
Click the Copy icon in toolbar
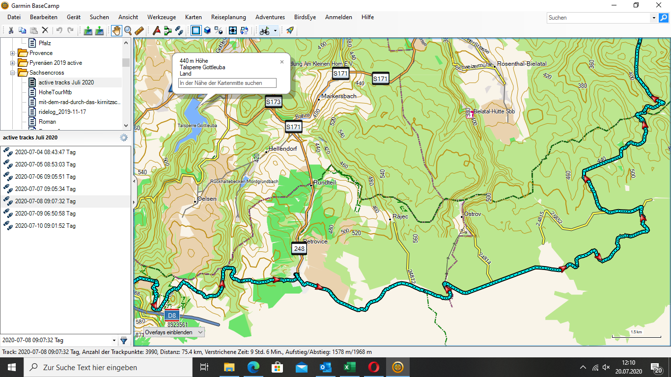(x=22, y=30)
